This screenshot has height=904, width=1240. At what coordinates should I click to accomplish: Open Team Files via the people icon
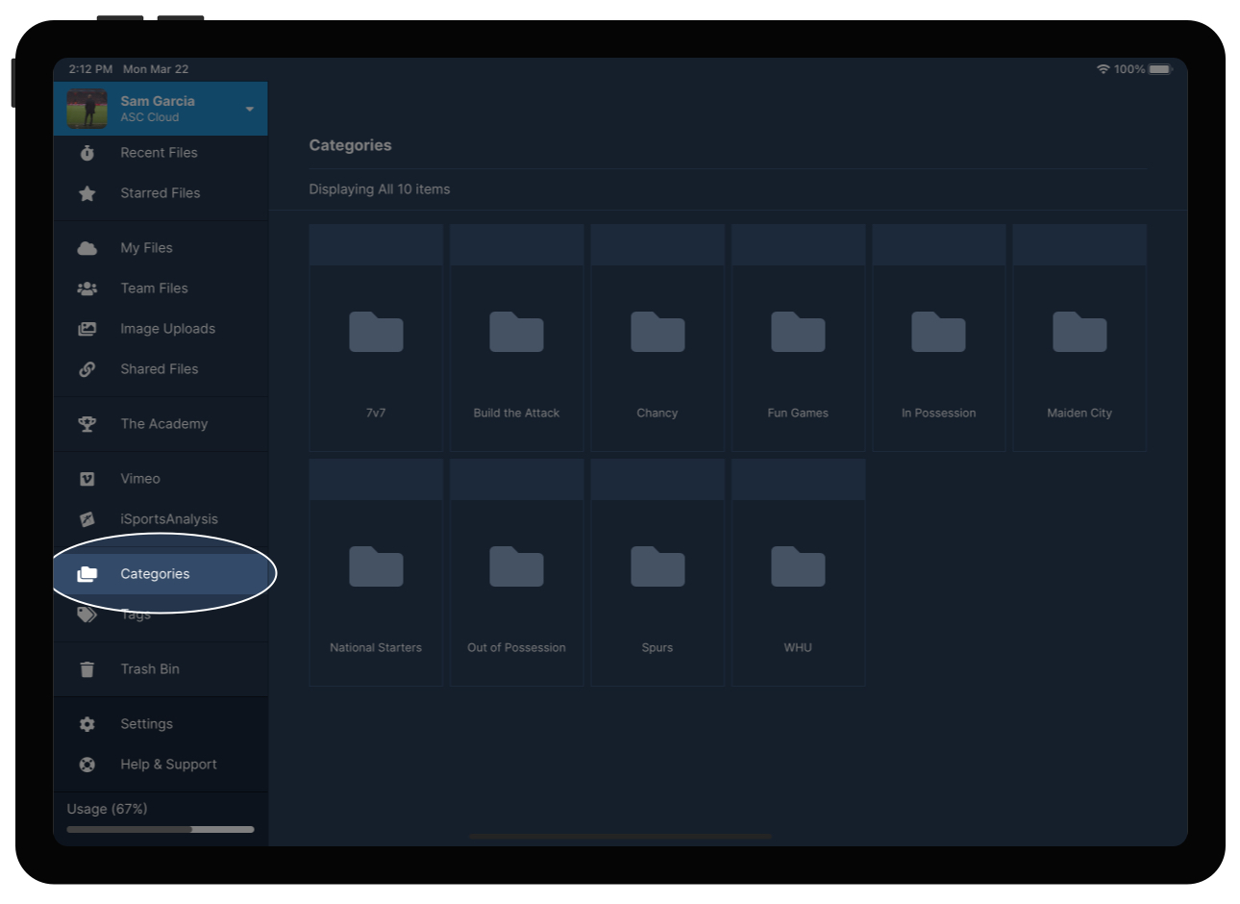tap(87, 288)
